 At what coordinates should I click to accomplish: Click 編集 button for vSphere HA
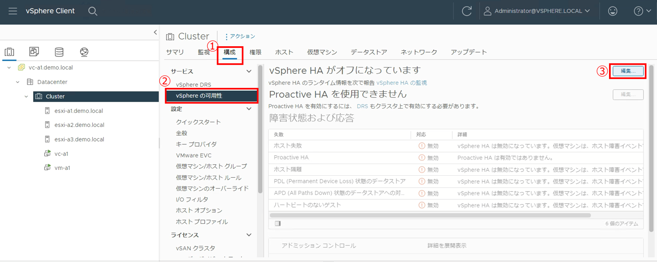[x=628, y=71]
